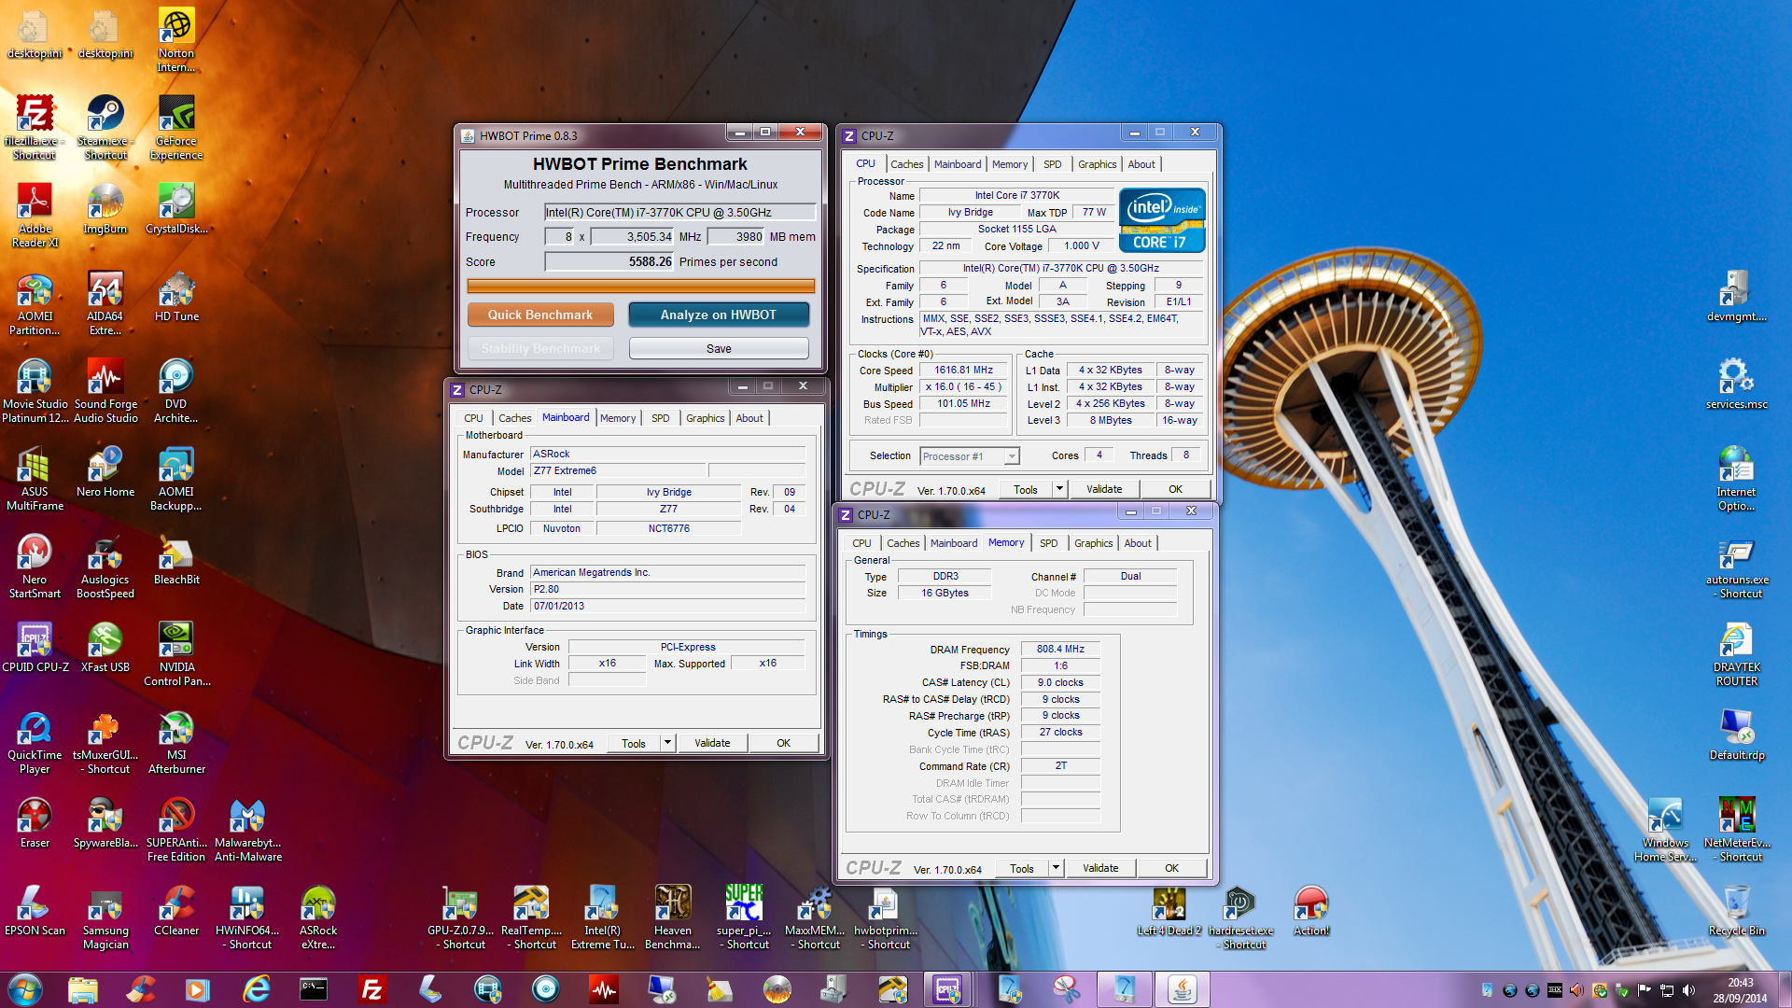
Task: Open About tab in top CPU-Z window
Action: [1141, 164]
